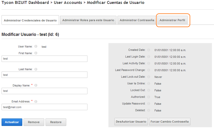Image resolution: width=214 pixels, height=128 pixels.
Task: Click the info icon beside Locked Out
Action: (x=149, y=90)
